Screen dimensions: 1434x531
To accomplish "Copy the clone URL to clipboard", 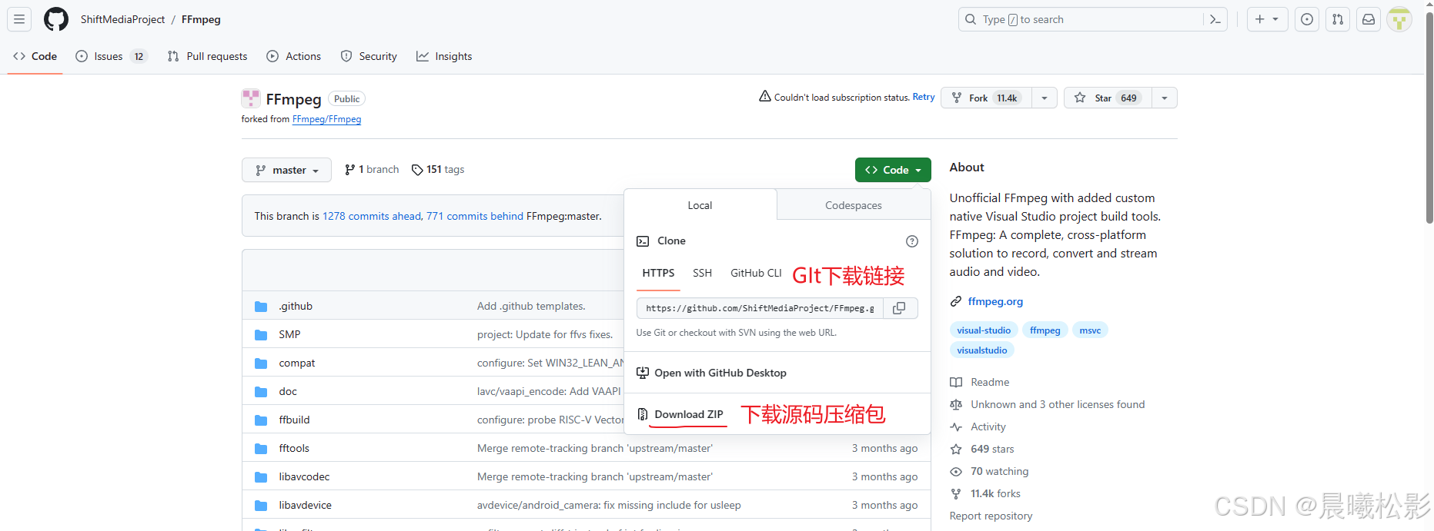I will click(x=899, y=308).
